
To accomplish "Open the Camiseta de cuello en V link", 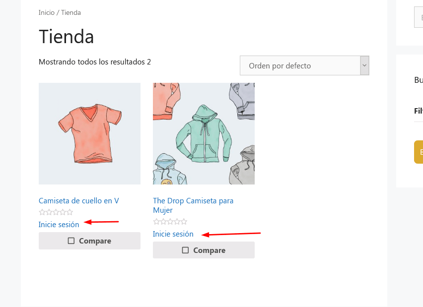I will point(79,201).
